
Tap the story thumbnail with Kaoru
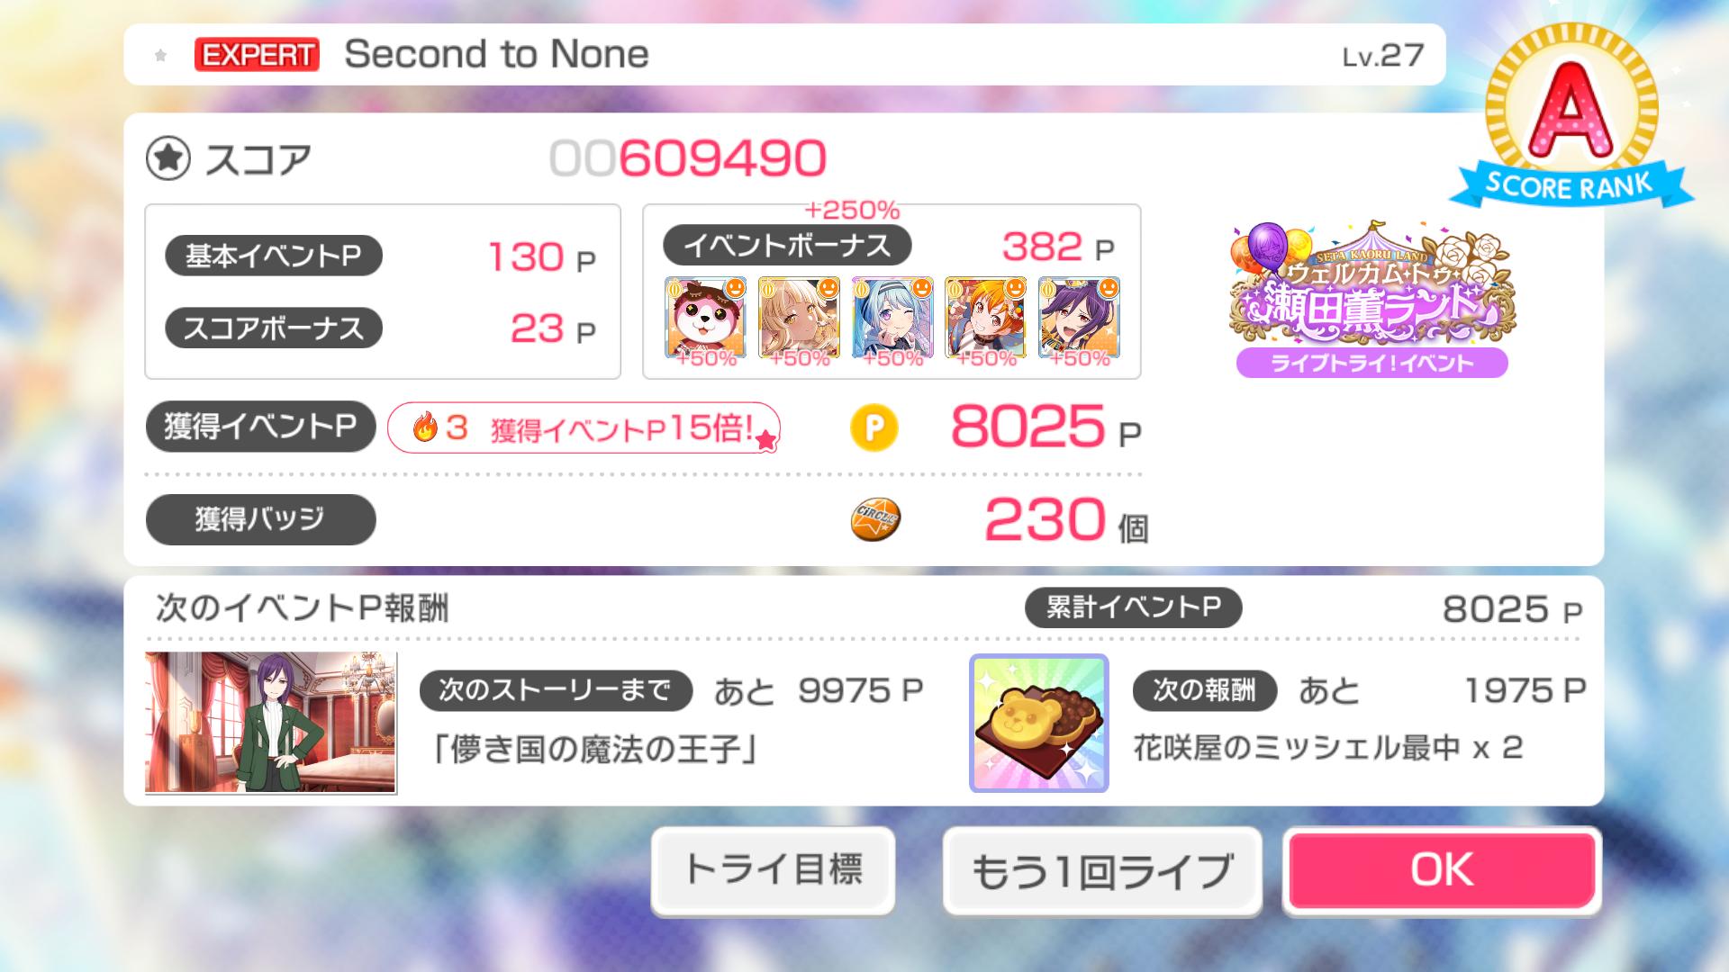(x=270, y=723)
